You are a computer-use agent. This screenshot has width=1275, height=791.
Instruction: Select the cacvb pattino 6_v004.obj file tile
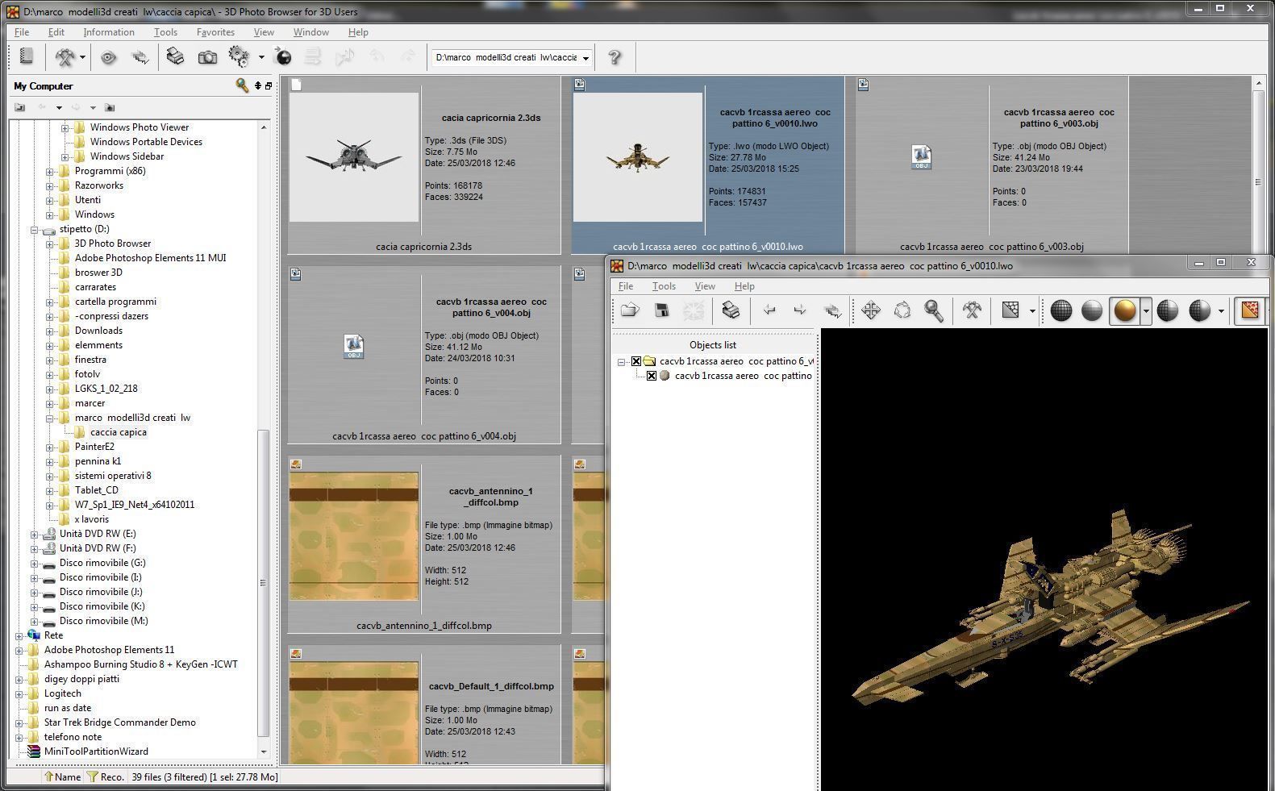(424, 355)
